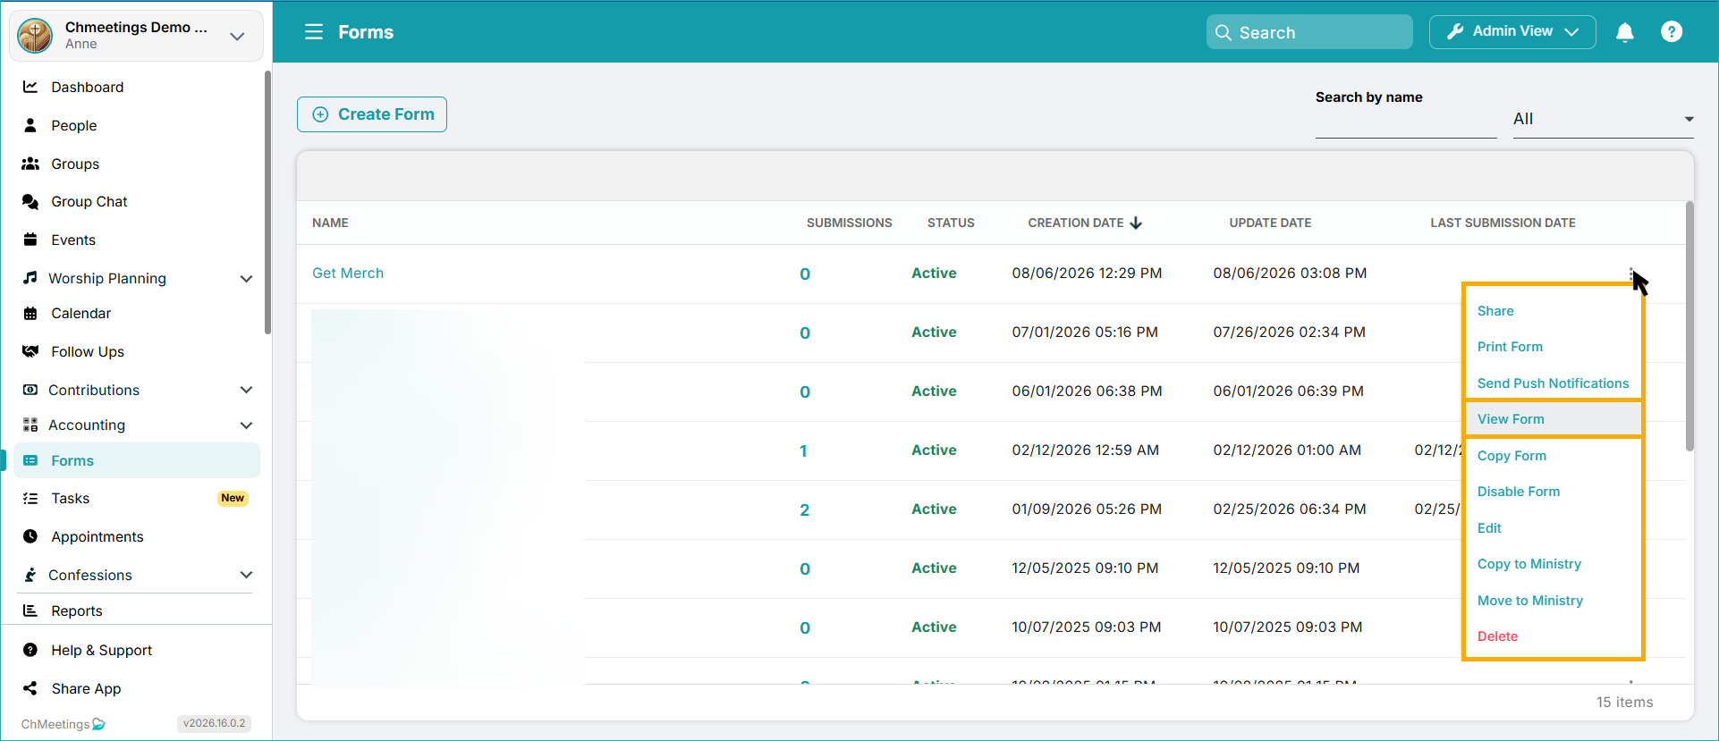Viewport: 1719px width, 741px height.
Task: Select Copy Form in the context menu
Action: click(1553, 456)
